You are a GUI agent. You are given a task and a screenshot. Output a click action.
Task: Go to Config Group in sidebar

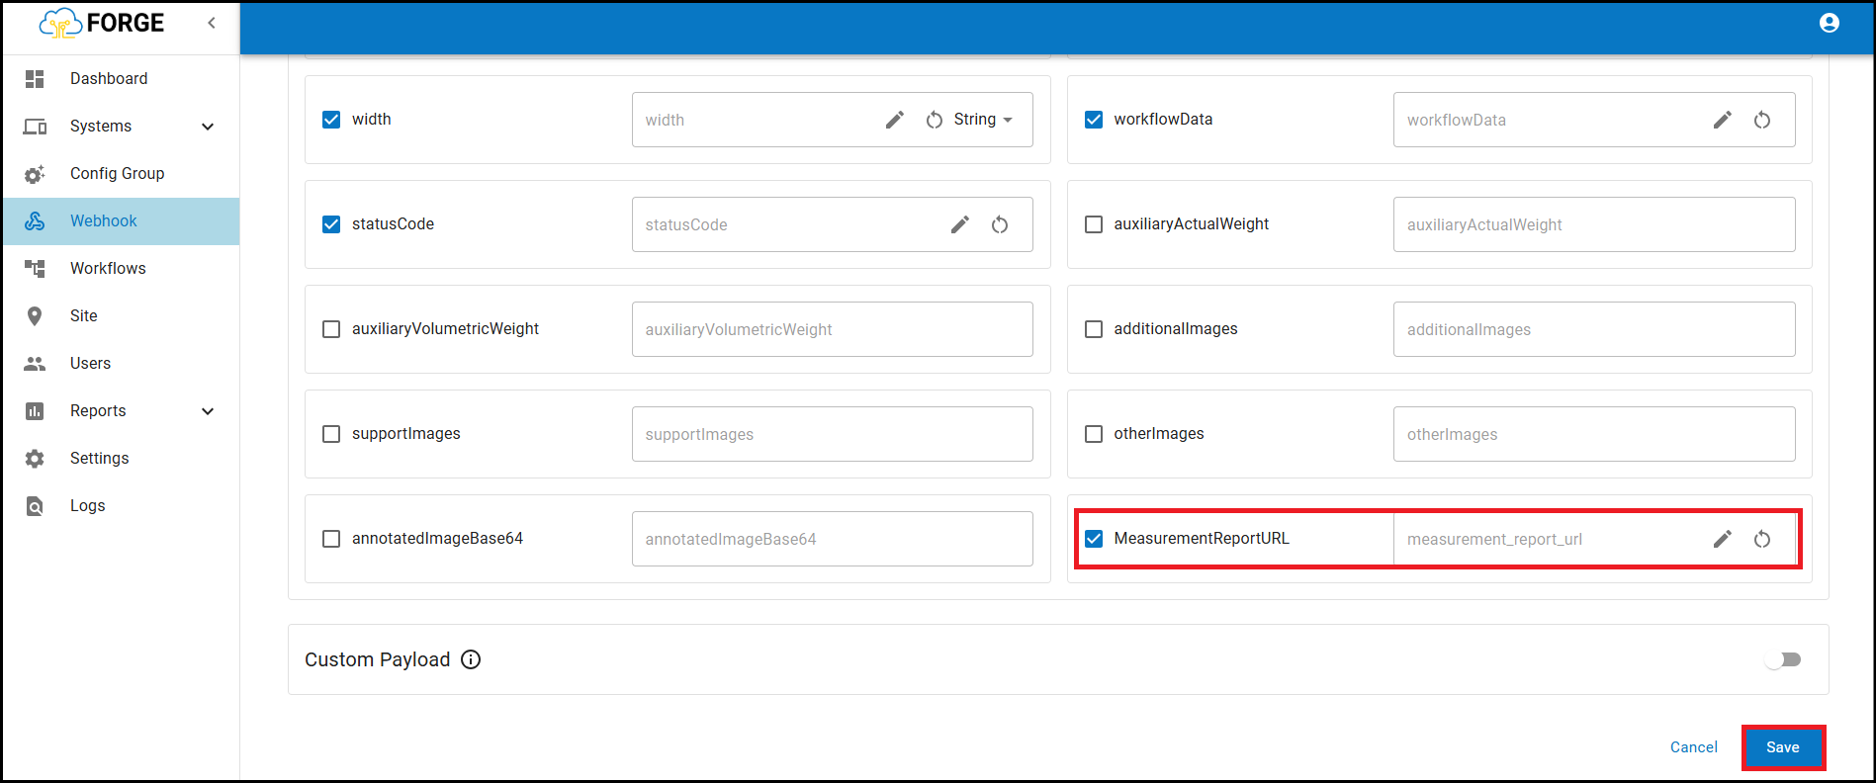point(117,173)
